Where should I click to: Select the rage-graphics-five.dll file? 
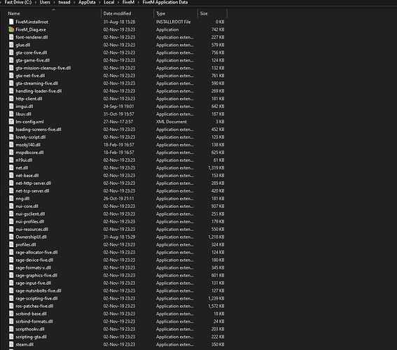(x=36, y=275)
